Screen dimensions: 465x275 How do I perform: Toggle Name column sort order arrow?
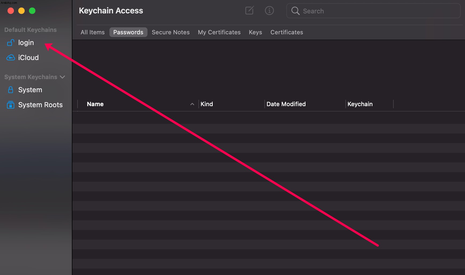[192, 104]
